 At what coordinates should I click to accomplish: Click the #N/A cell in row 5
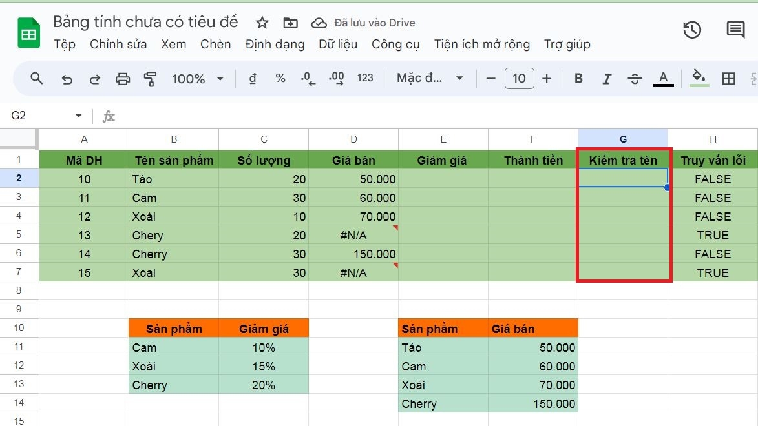(353, 235)
